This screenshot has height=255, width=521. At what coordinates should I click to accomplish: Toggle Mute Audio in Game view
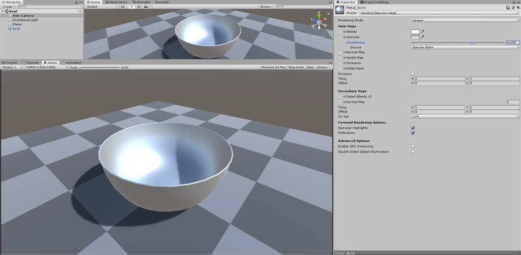coord(296,67)
